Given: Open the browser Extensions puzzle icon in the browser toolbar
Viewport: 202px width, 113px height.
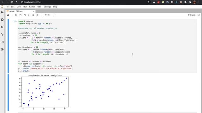Looking at the screenshot, I should click(x=185, y=2).
